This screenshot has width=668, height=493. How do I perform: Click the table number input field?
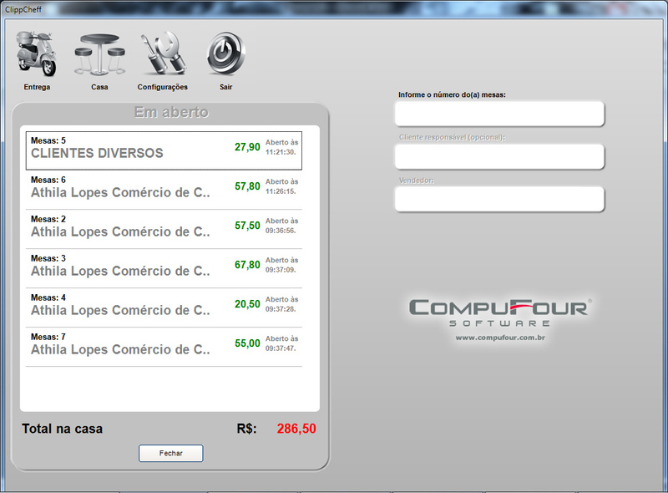(499, 114)
